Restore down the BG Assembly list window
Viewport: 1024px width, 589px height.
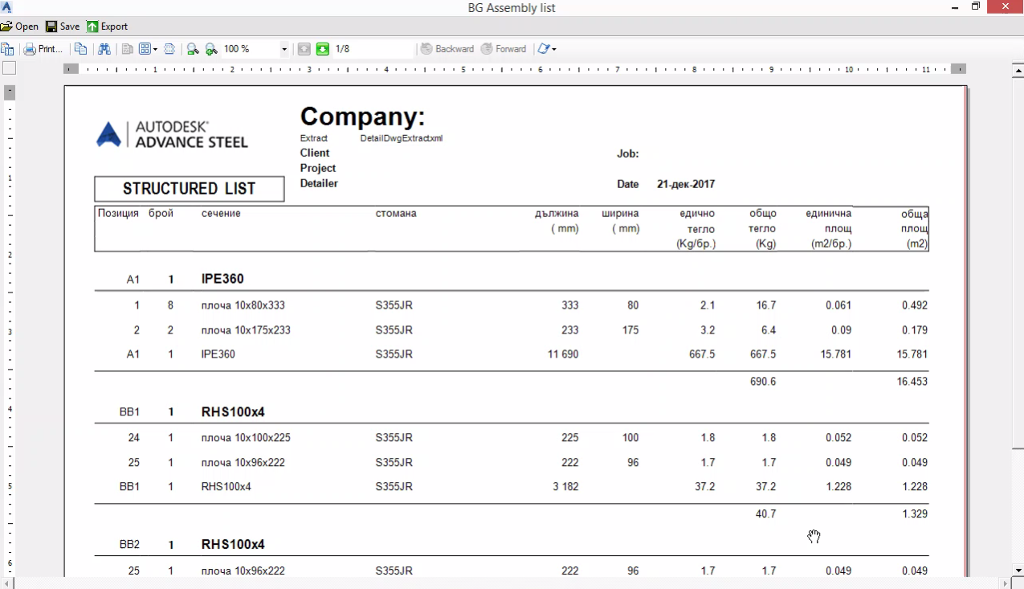pos(976,7)
